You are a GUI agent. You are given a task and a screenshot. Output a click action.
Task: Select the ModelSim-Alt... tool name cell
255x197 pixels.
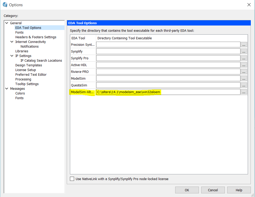(x=83, y=92)
